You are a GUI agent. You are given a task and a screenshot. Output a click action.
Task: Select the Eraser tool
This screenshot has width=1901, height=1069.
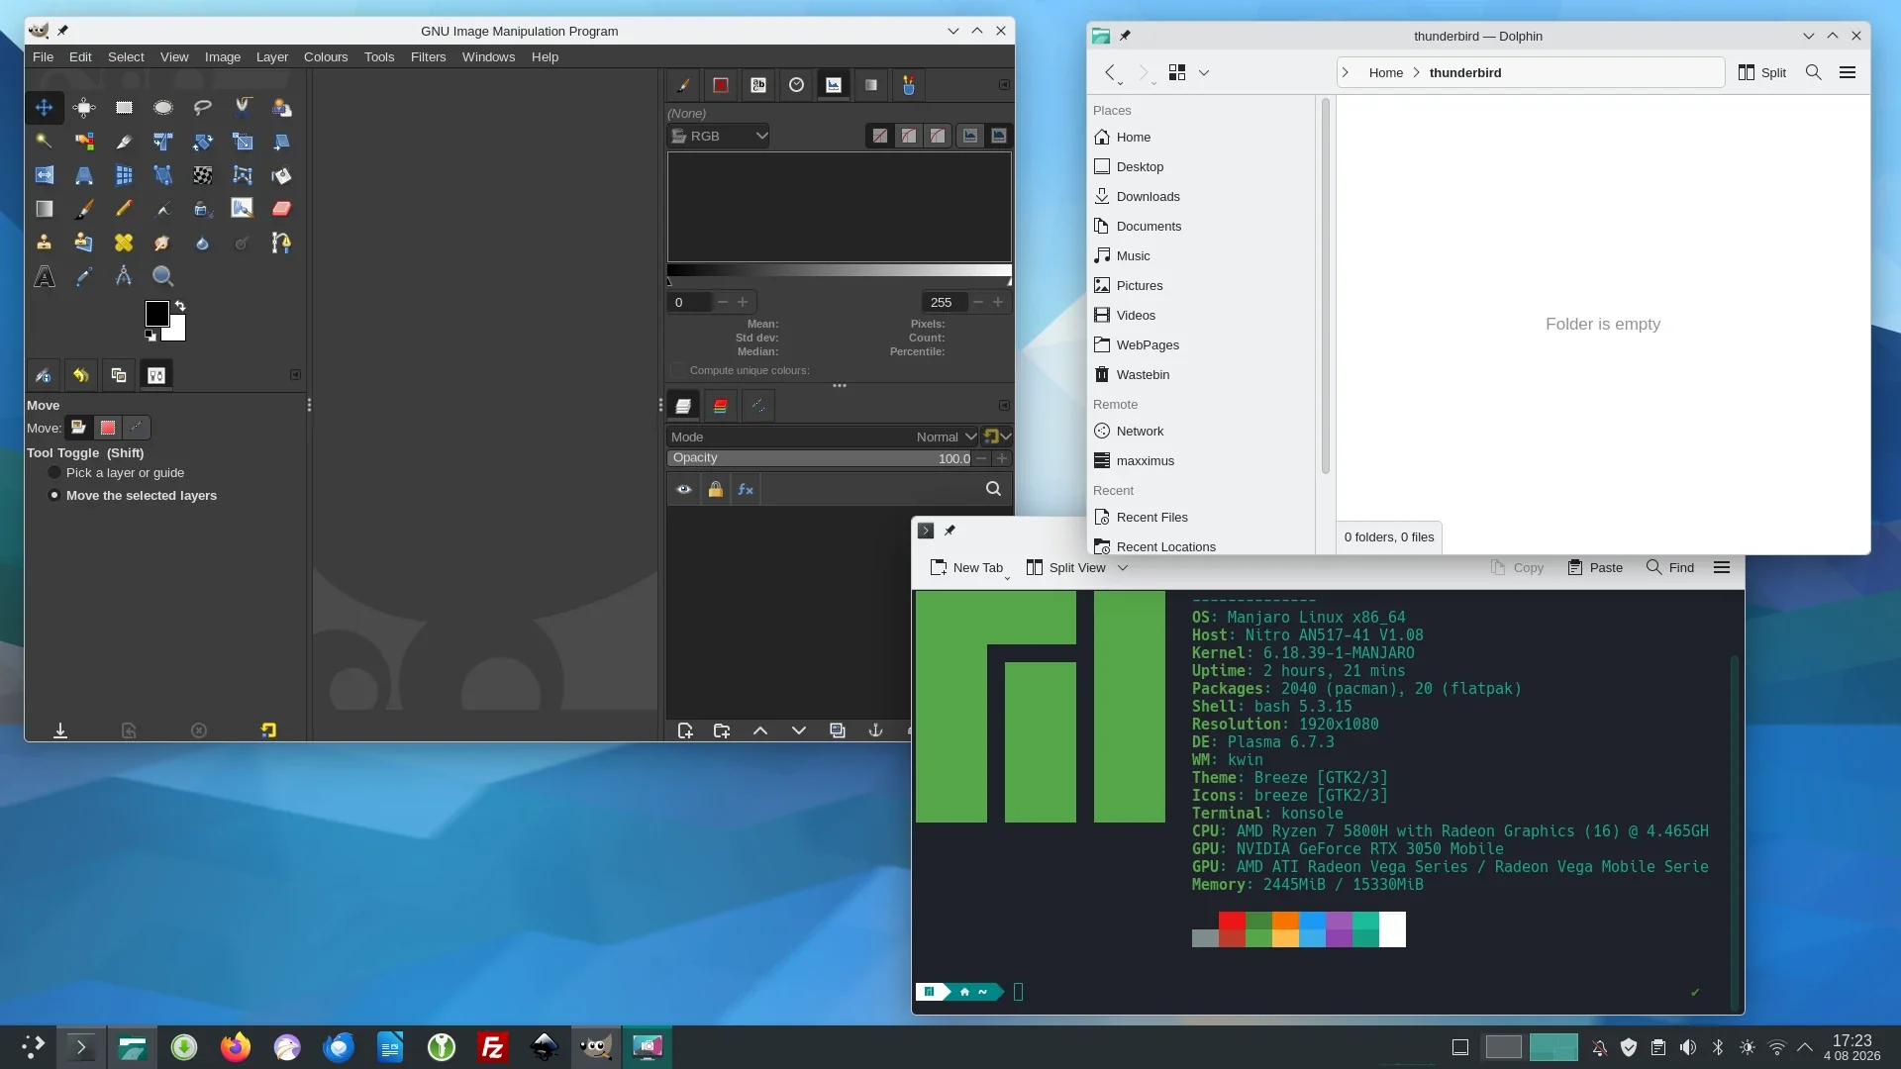tap(282, 209)
